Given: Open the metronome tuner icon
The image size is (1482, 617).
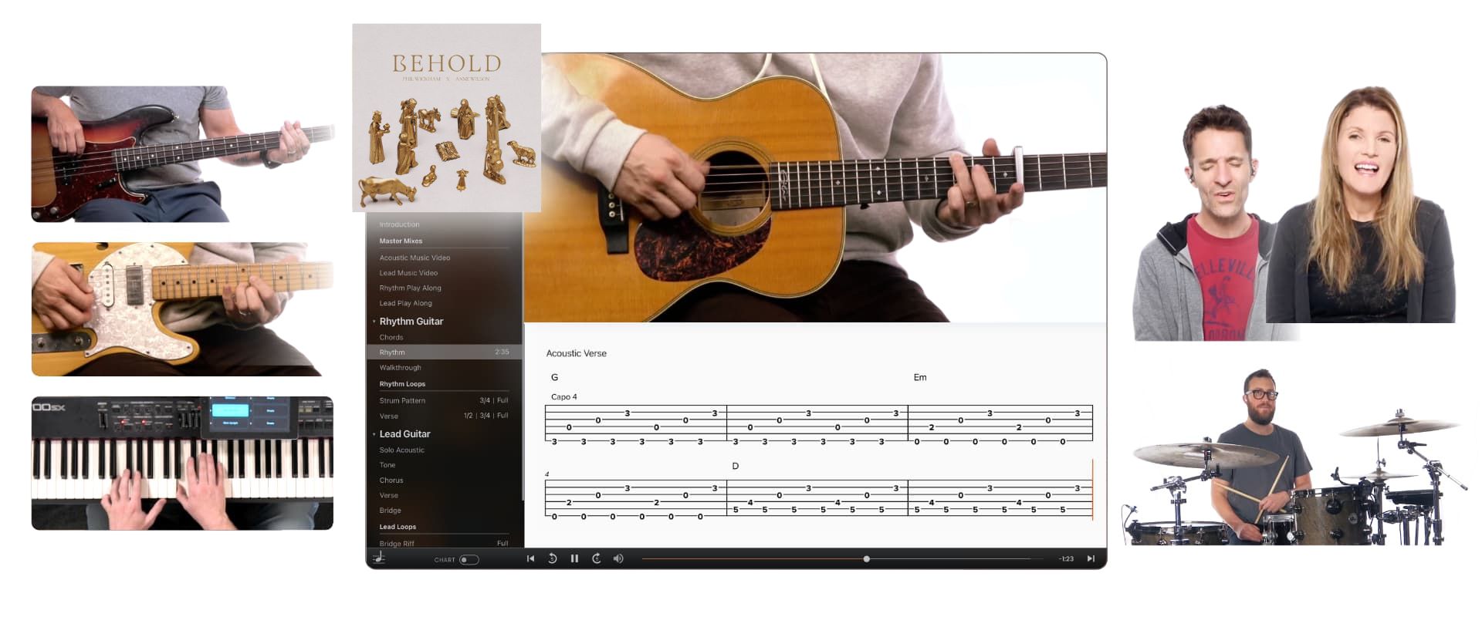Looking at the screenshot, I should click(379, 558).
